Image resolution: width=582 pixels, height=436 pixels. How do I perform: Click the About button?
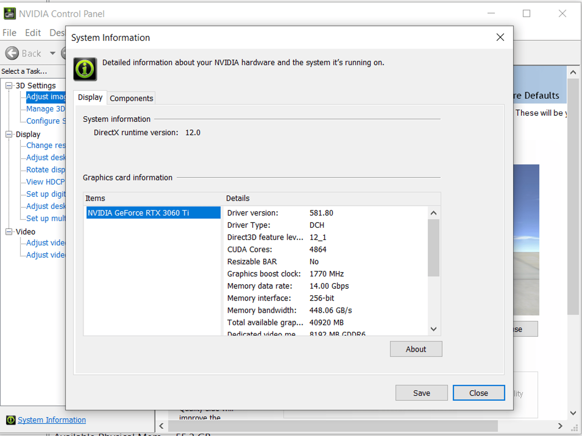point(416,349)
